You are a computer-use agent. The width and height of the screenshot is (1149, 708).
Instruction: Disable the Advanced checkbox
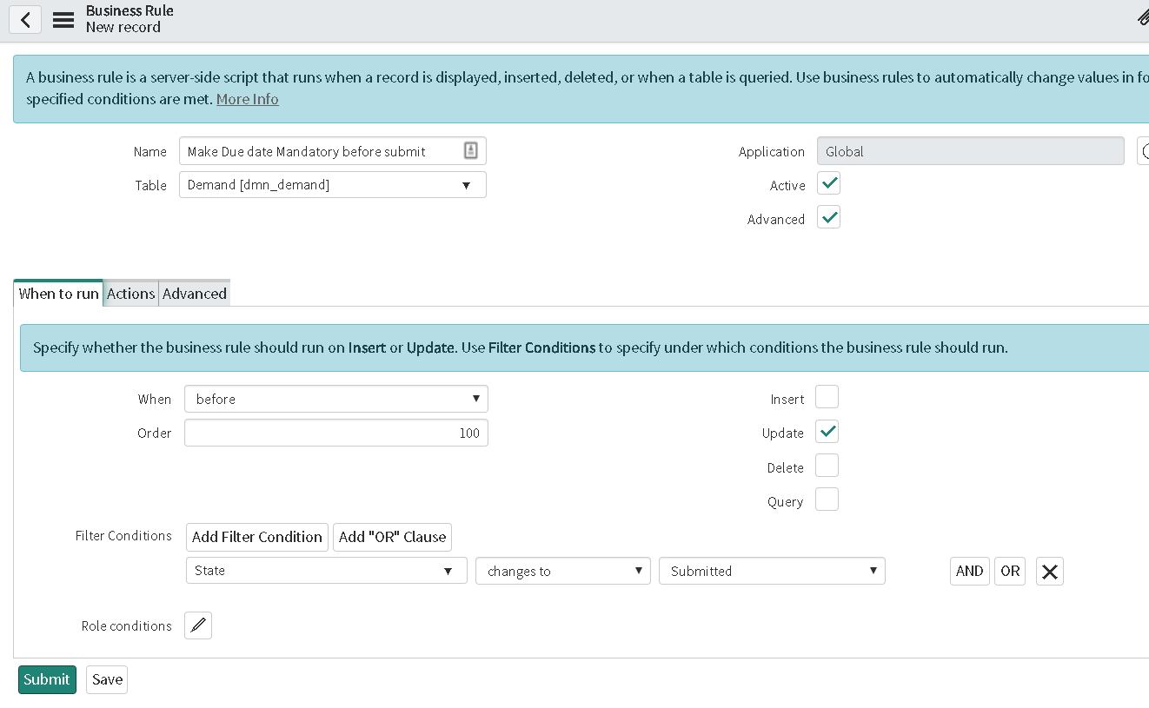pos(828,216)
